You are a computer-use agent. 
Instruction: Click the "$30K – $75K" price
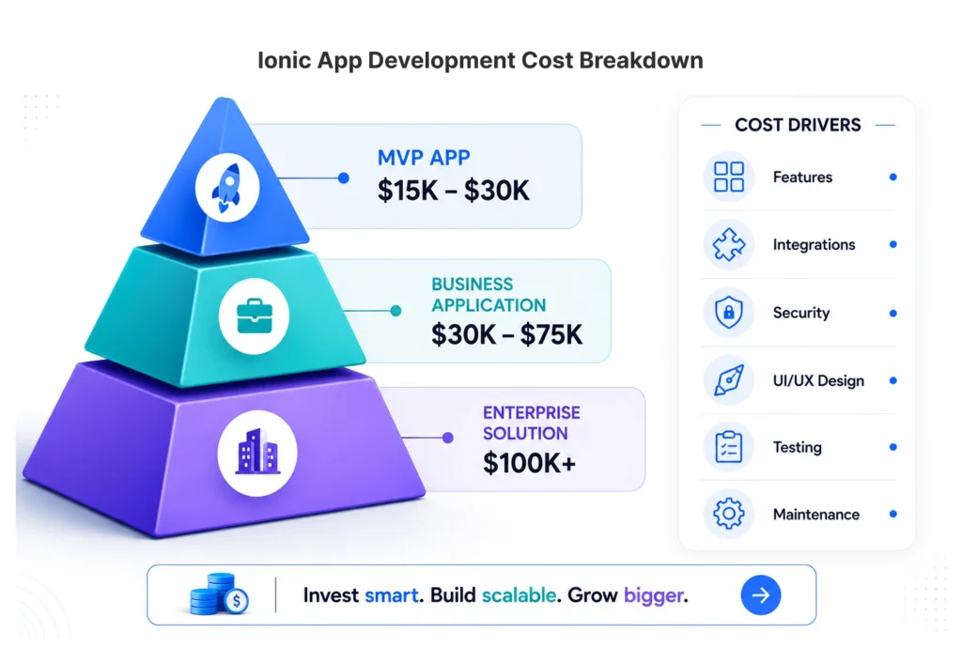coord(506,335)
